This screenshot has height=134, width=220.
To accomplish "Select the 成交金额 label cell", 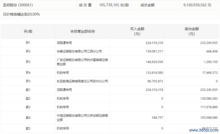I will [x=147, y=5].
